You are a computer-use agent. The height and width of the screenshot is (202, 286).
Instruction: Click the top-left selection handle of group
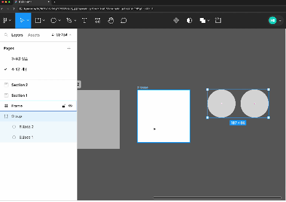coord(208,90)
